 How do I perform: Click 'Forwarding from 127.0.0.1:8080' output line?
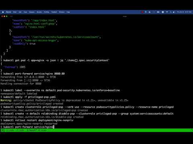[28, 77]
